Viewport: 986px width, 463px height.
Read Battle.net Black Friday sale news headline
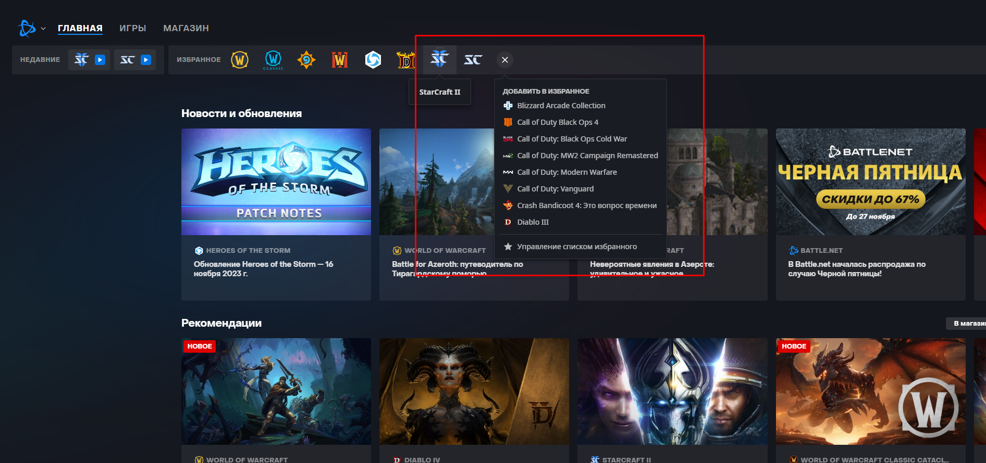[857, 269]
